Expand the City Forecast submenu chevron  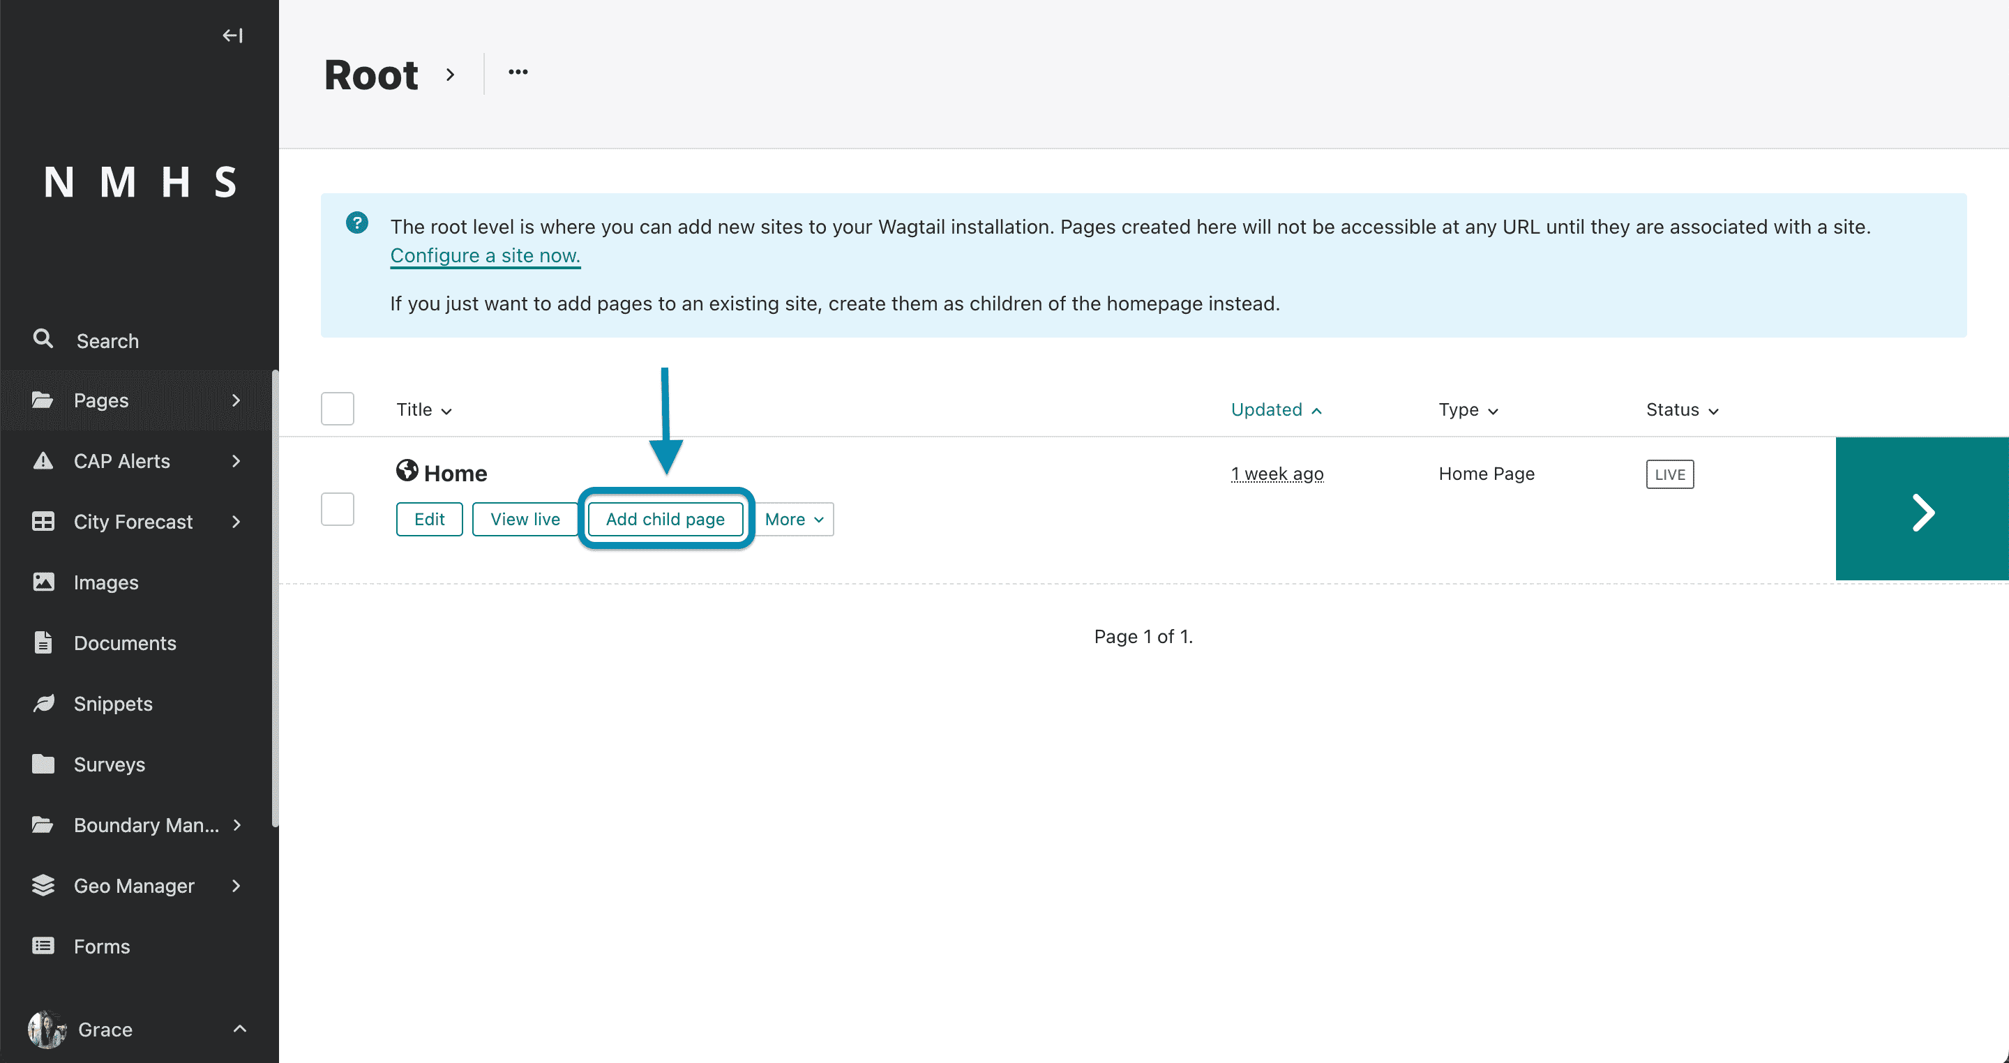(x=236, y=522)
